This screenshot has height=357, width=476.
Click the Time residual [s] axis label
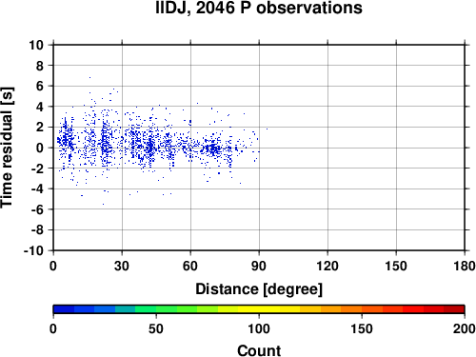[7, 148]
